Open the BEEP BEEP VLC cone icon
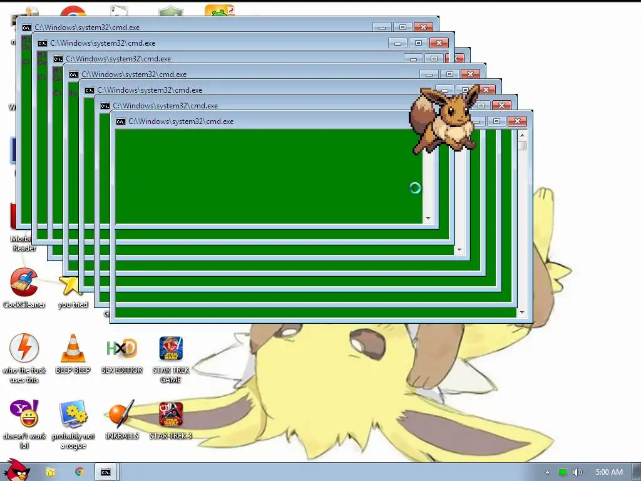641x481 pixels. coord(73,354)
